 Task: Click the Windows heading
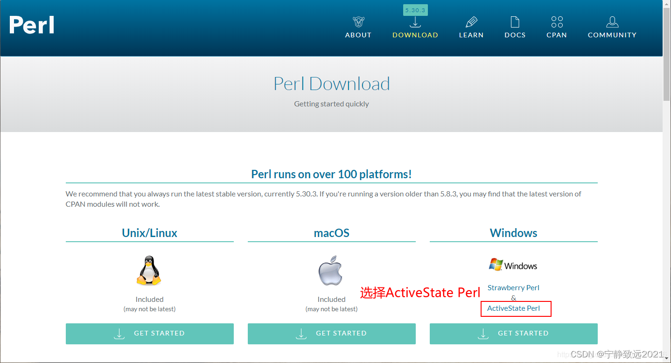[514, 233]
